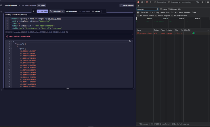Open the more actions kebab menu
The image size is (210, 127).
point(104,12)
